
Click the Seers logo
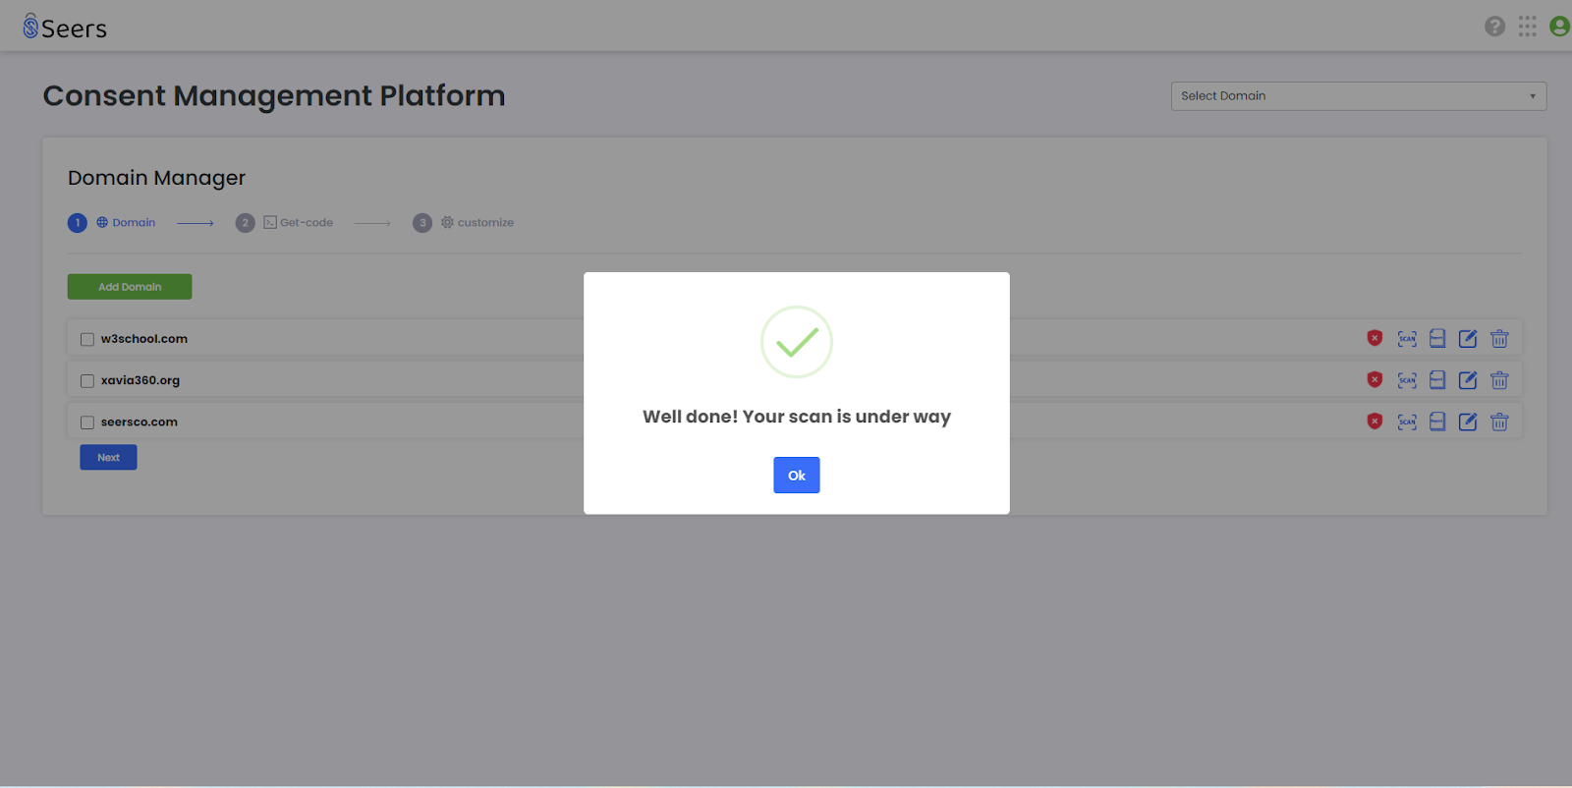pyautogui.click(x=65, y=28)
